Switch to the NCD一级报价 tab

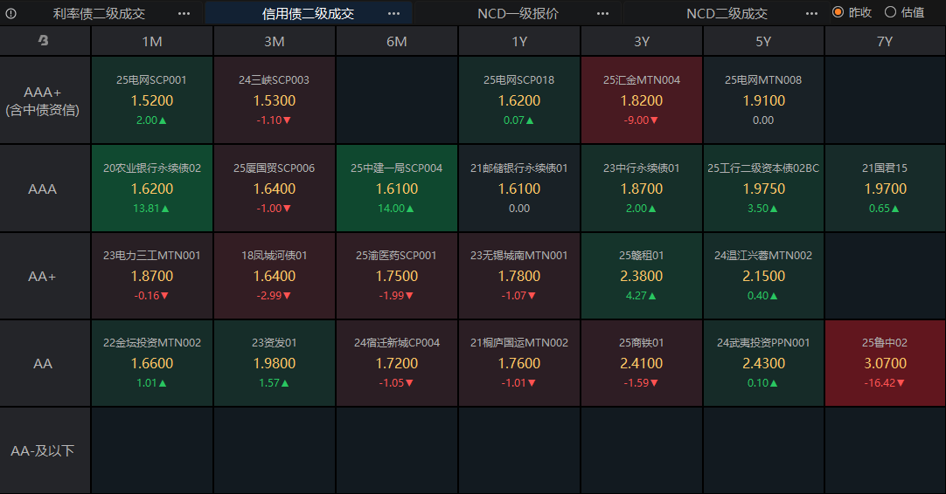(x=518, y=13)
